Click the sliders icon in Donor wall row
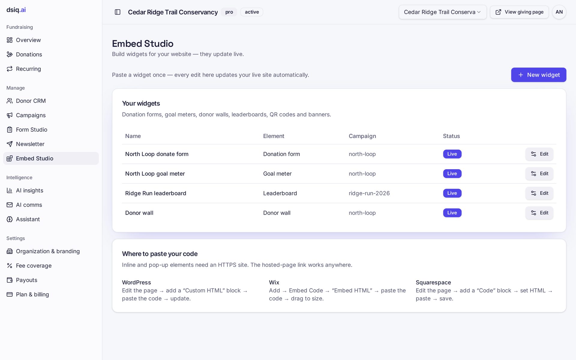The width and height of the screenshot is (576, 360). [533, 213]
